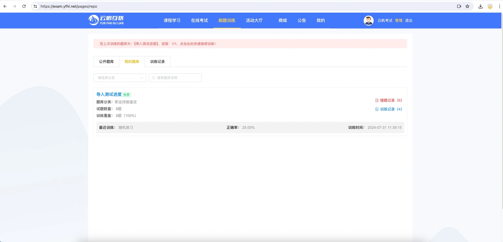Click the 2024-07-31 11:39:15 training time

click(x=384, y=128)
